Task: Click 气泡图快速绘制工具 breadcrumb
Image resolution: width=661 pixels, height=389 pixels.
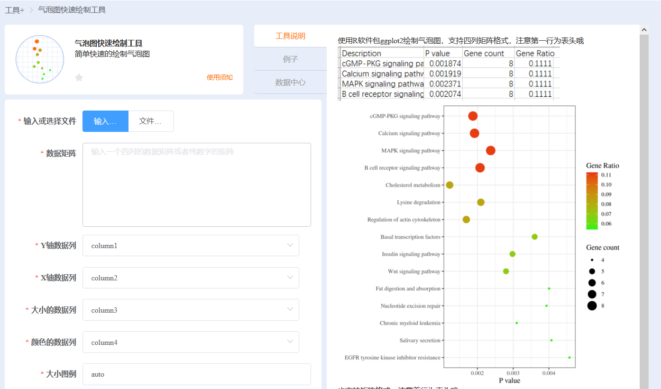Action: [72, 10]
